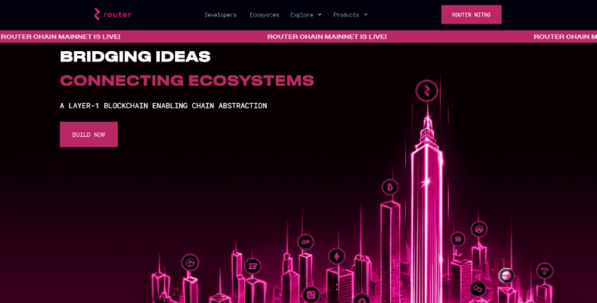The image size is (597, 303).
Task: Click the Router logo in header
Action: (x=112, y=14)
